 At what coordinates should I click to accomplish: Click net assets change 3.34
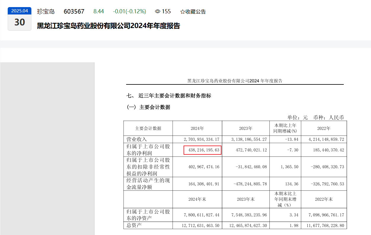tap(294, 215)
